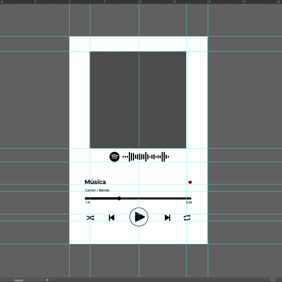Select the '-3:38' remaining time text
The image size is (282, 282).
[x=189, y=203]
